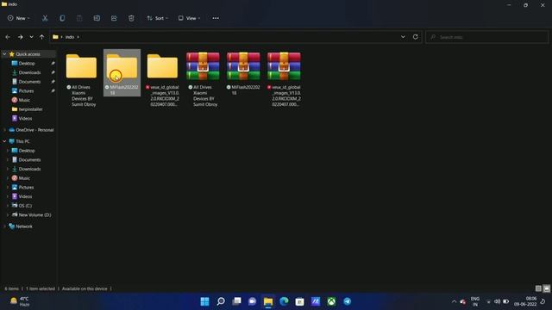Select New Volume (D:) drive
Viewport: 552px width, 310px height.
[x=34, y=214]
